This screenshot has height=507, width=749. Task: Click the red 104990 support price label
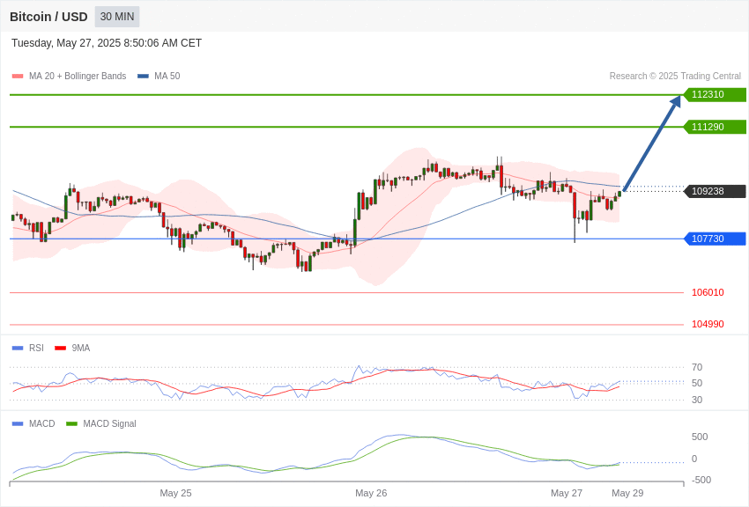(x=708, y=324)
